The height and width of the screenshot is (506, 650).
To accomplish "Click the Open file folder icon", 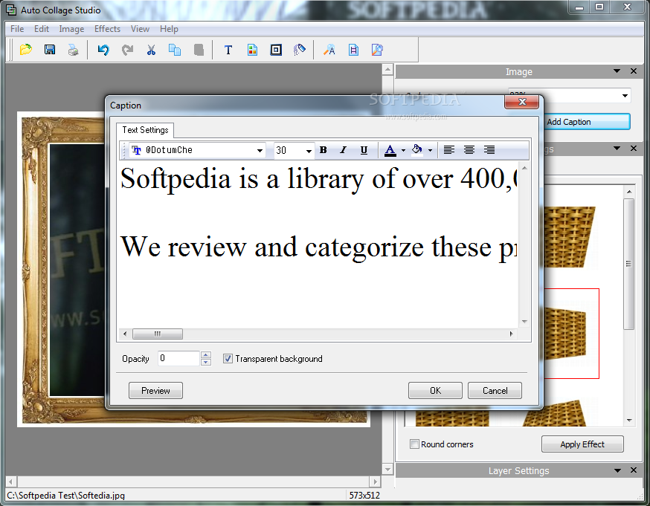I will pos(26,50).
